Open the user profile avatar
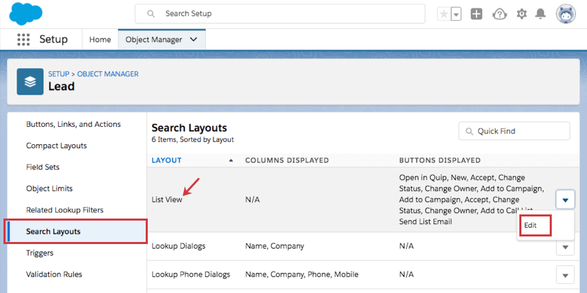The image size is (587, 293). (564, 14)
